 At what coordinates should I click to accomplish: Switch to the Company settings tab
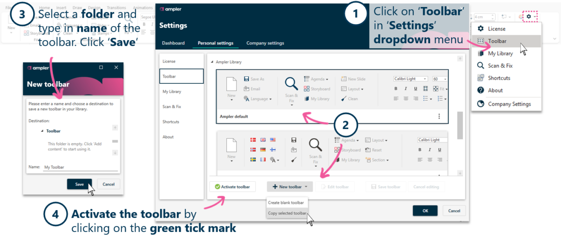coord(265,43)
